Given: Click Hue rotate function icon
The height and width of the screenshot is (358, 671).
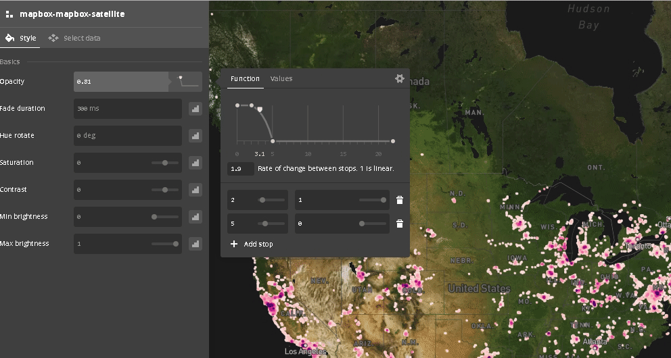Looking at the screenshot, I should point(195,136).
